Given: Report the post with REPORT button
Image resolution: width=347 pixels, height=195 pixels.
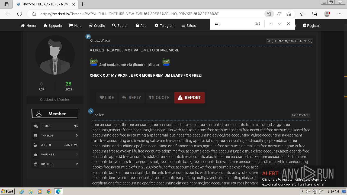Looking at the screenshot, I should click(189, 98).
